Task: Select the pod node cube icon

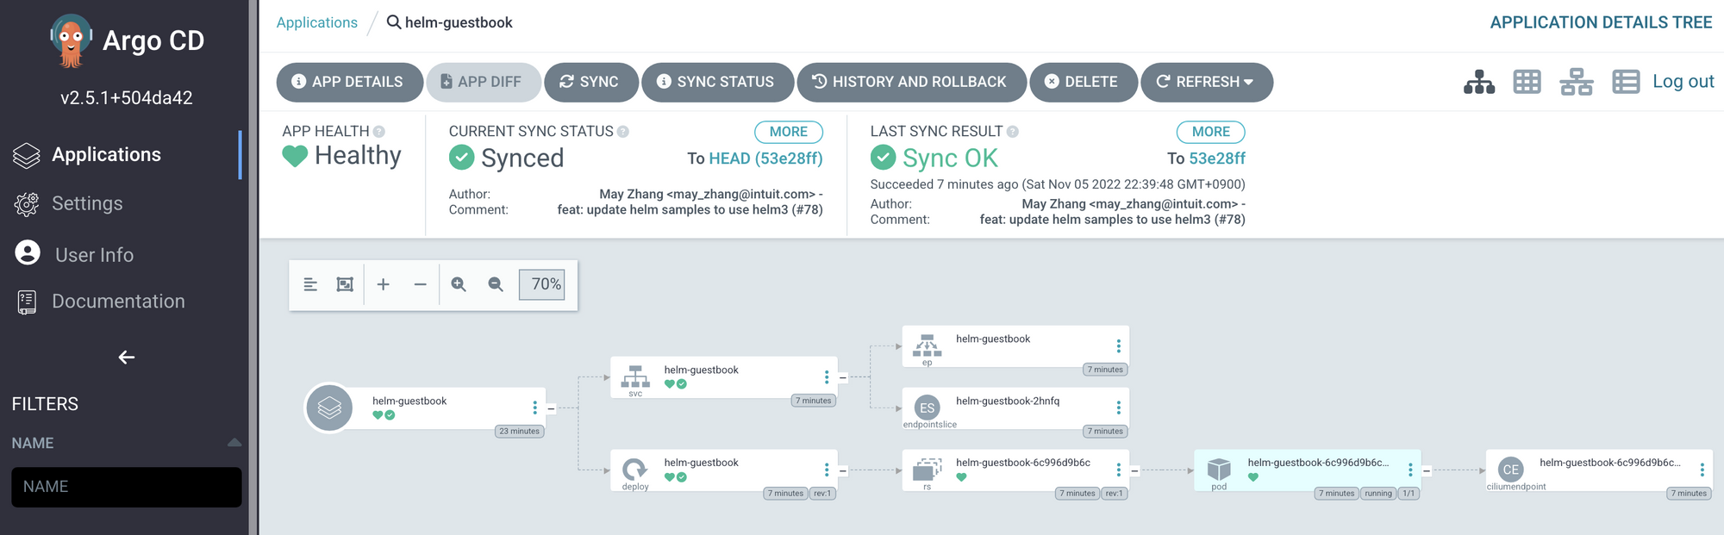Action: pyautogui.click(x=1219, y=469)
